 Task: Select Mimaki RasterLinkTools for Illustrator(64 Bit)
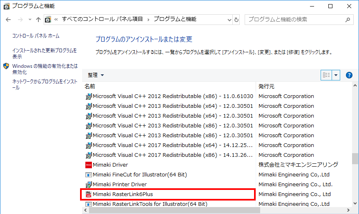pos(150,204)
